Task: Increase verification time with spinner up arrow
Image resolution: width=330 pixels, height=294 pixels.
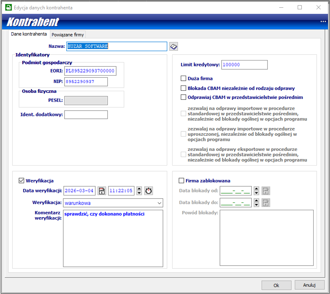Action: 139,189
